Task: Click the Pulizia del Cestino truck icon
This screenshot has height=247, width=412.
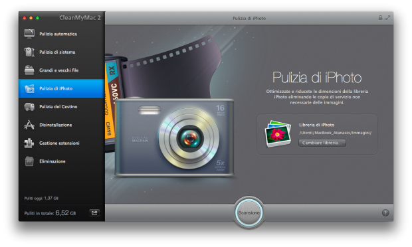Action: 29,107
